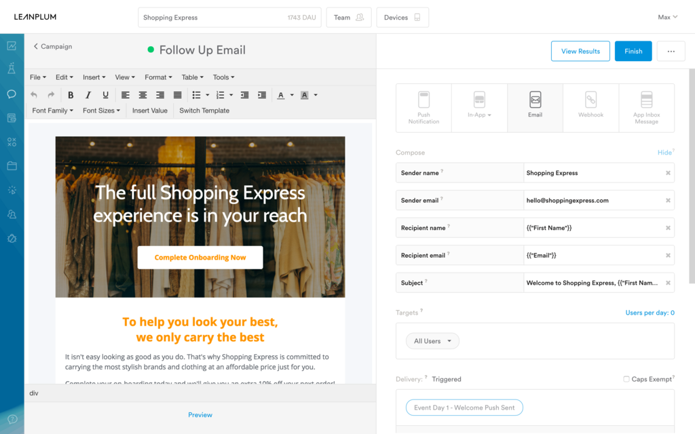Open the Edit menu
695x434 pixels.
pyautogui.click(x=64, y=77)
